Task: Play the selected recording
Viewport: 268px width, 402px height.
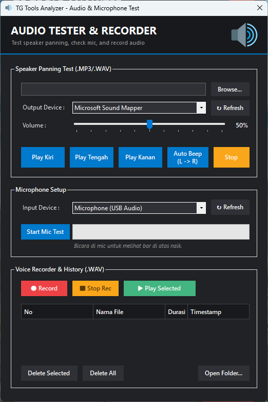Action: pyautogui.click(x=160, y=288)
